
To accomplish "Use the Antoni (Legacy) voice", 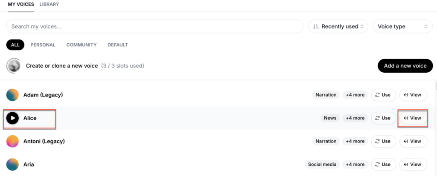I will [x=383, y=141].
